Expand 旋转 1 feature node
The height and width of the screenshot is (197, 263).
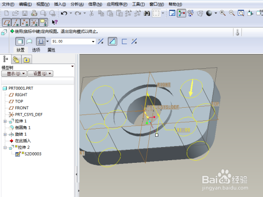point(5,134)
